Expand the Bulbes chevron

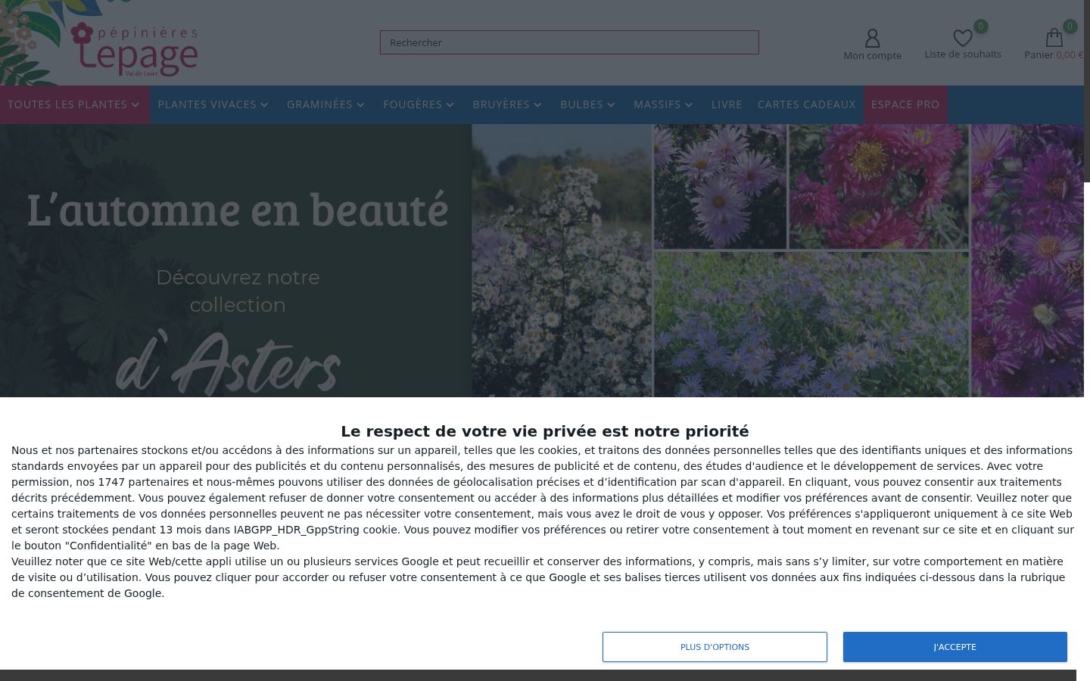[611, 104]
